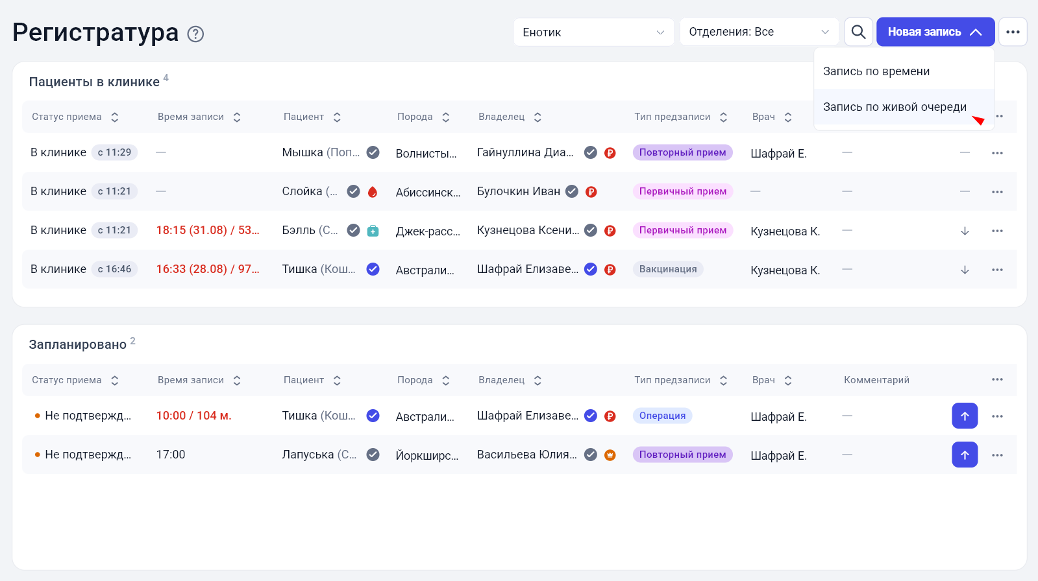Choose Запись по живой очереди menu item
Screen dimensions: 1038x581
pos(904,107)
